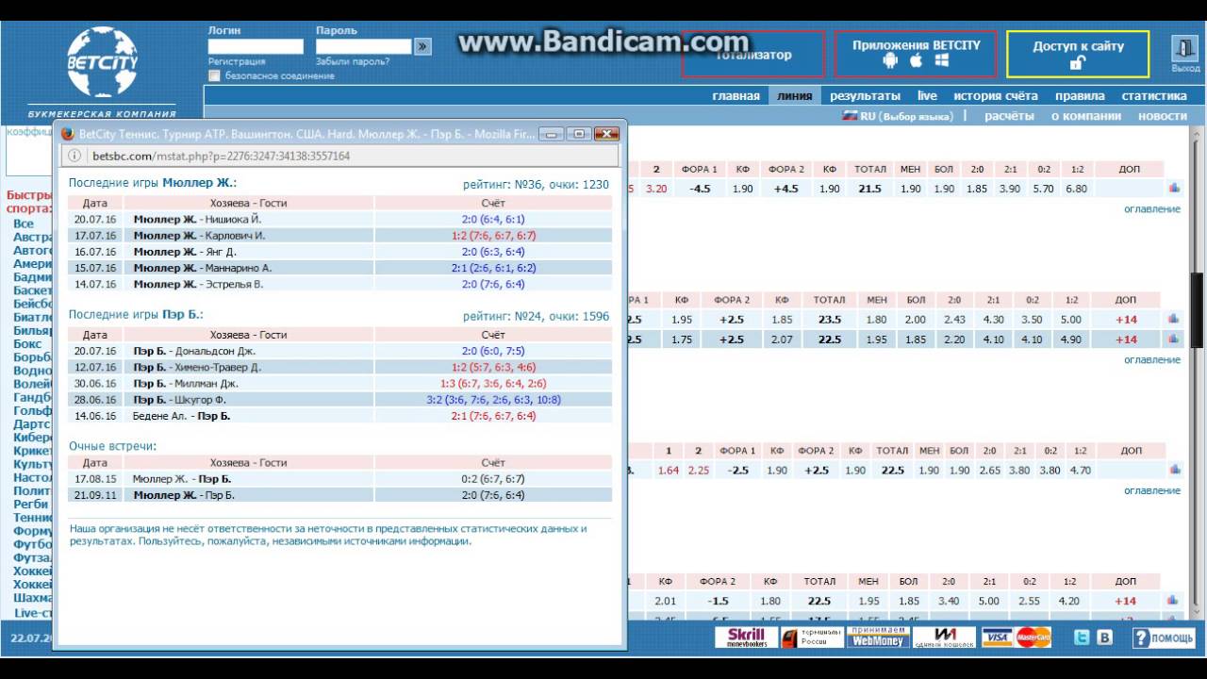Open the расчёты link

point(1009,116)
